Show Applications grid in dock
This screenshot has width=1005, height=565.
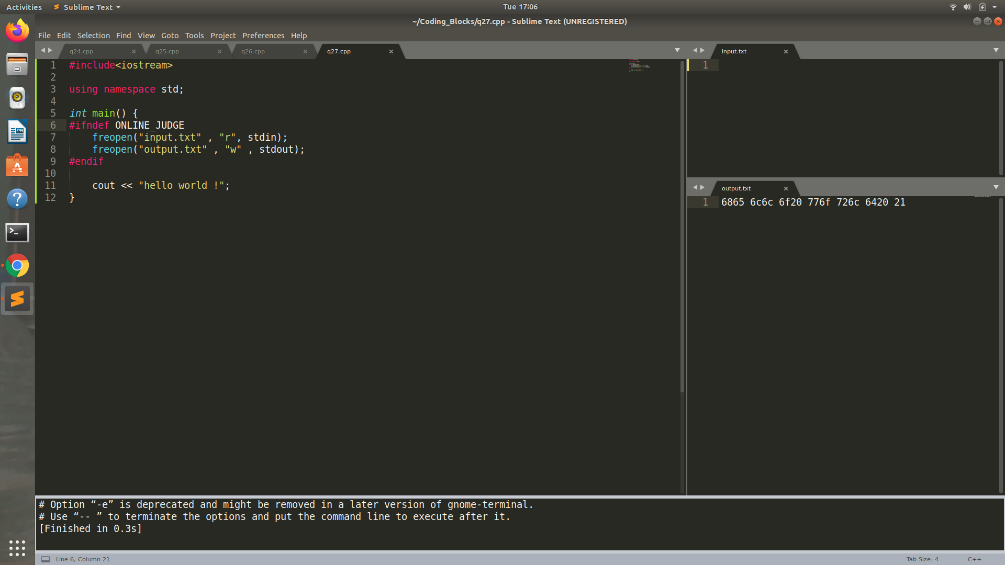click(x=17, y=548)
